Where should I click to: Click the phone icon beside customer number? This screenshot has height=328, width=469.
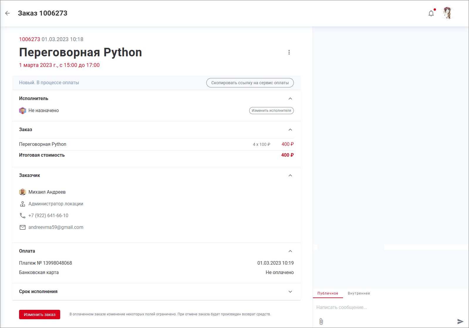coord(23,216)
